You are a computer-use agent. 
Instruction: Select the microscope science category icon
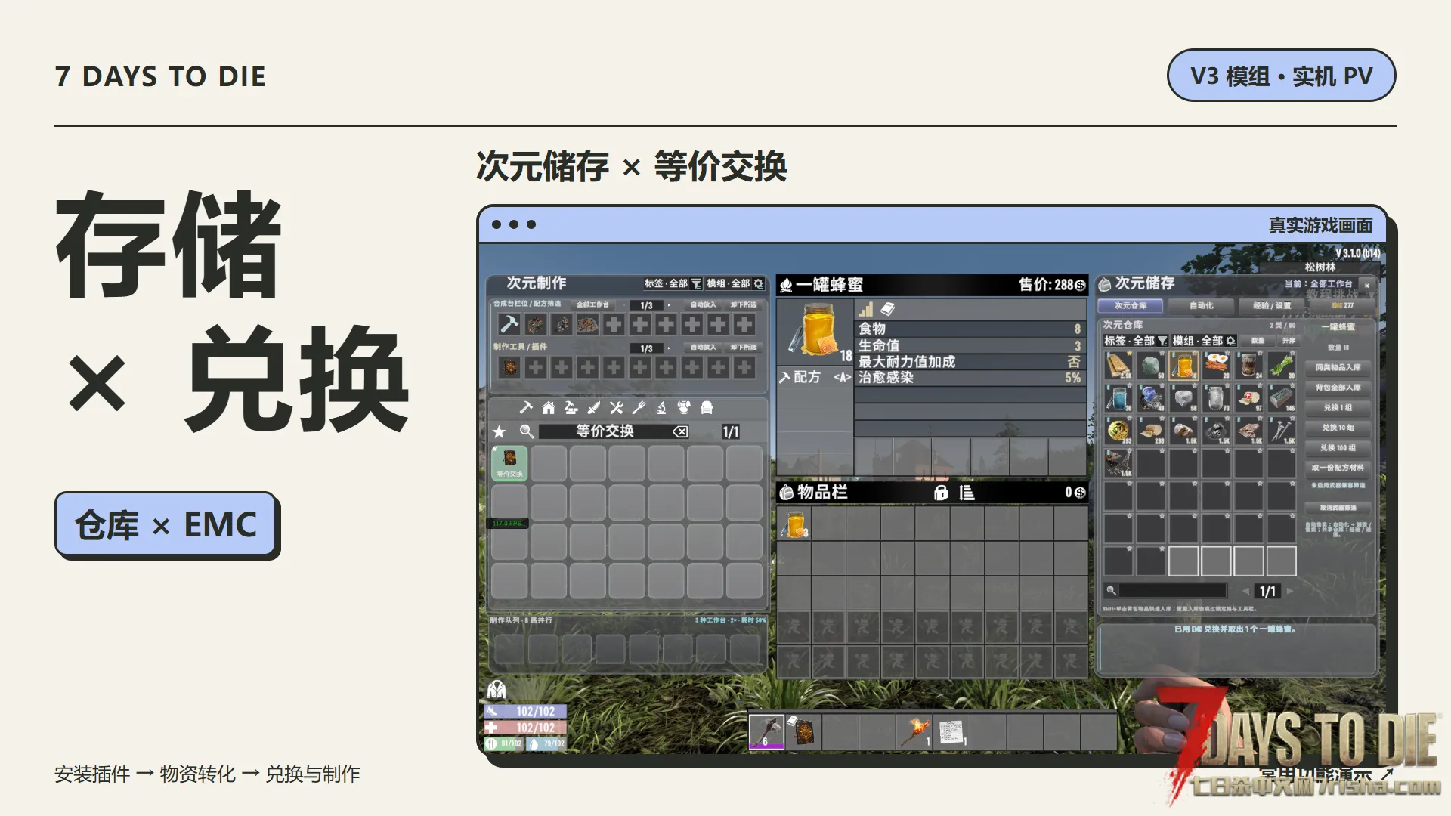pos(661,408)
